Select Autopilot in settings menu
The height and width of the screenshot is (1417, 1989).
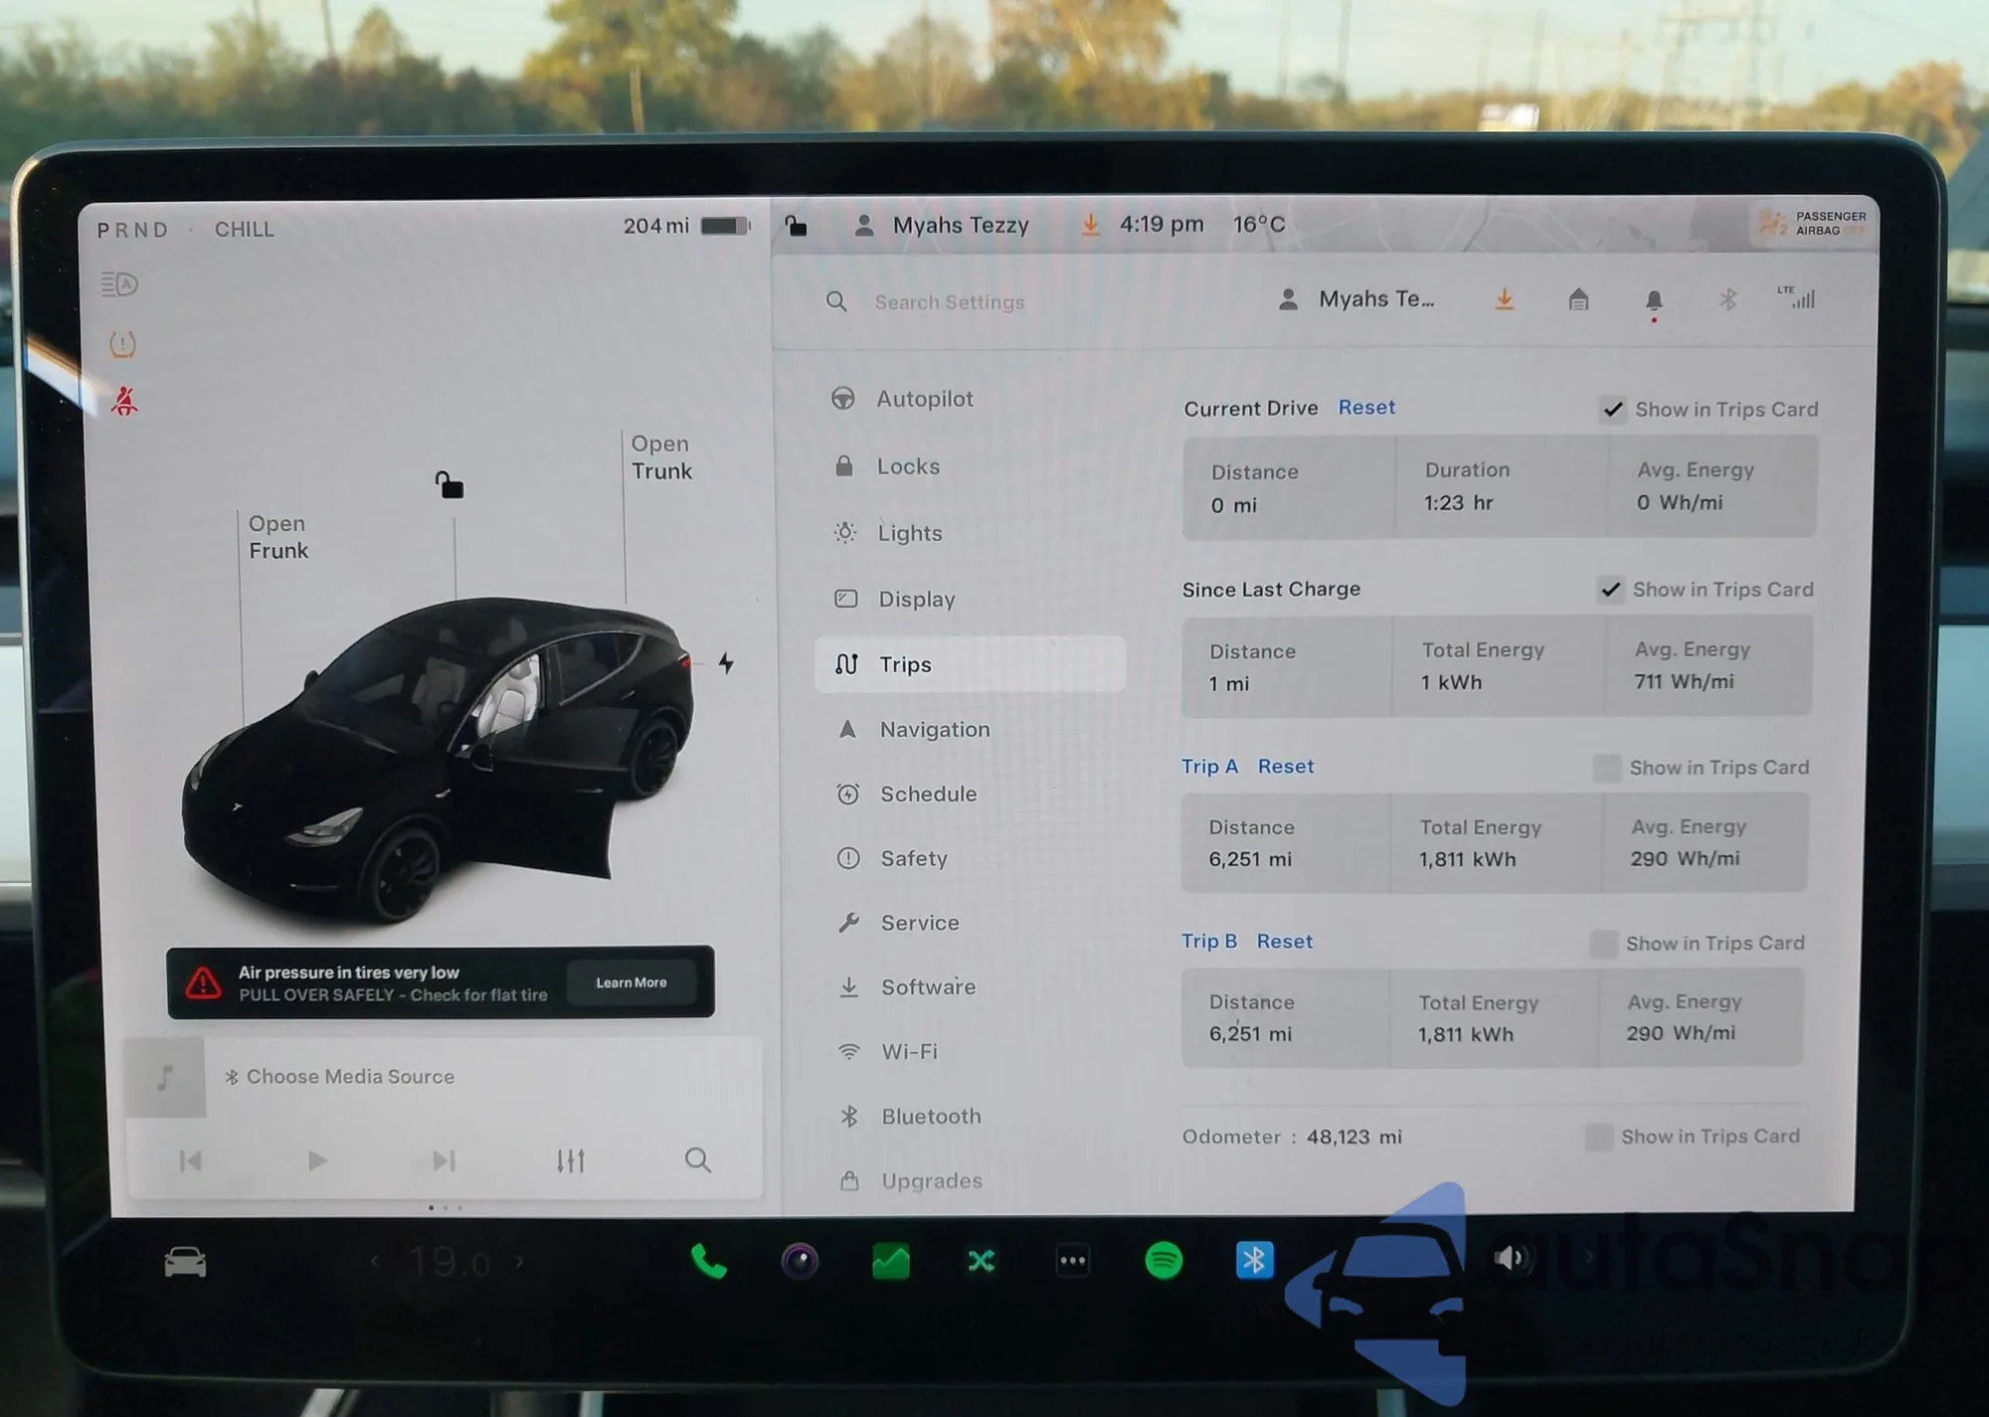click(x=924, y=399)
